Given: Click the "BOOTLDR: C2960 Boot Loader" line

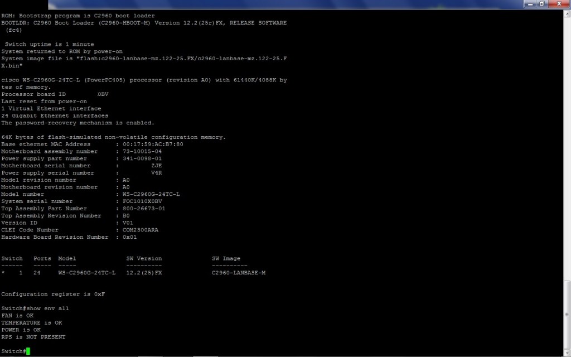Looking at the screenshot, I should [144, 23].
